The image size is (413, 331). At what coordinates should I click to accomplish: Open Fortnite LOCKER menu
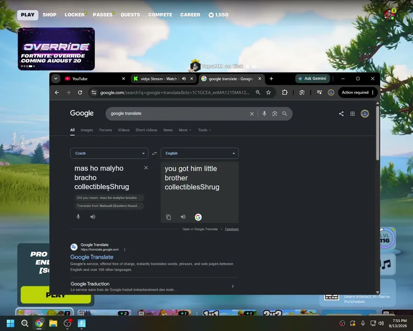pyautogui.click(x=74, y=15)
